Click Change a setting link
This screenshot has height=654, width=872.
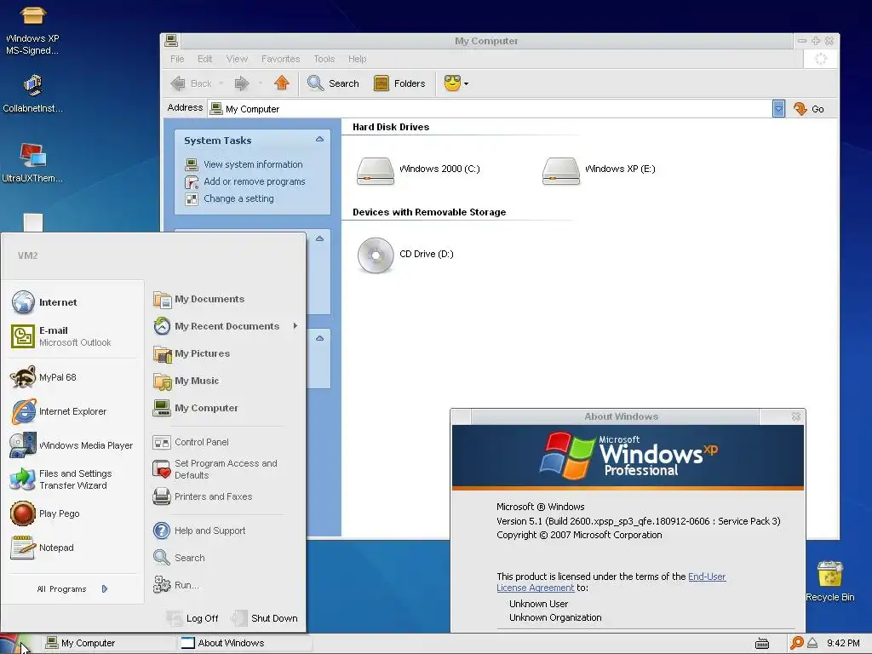pos(238,198)
